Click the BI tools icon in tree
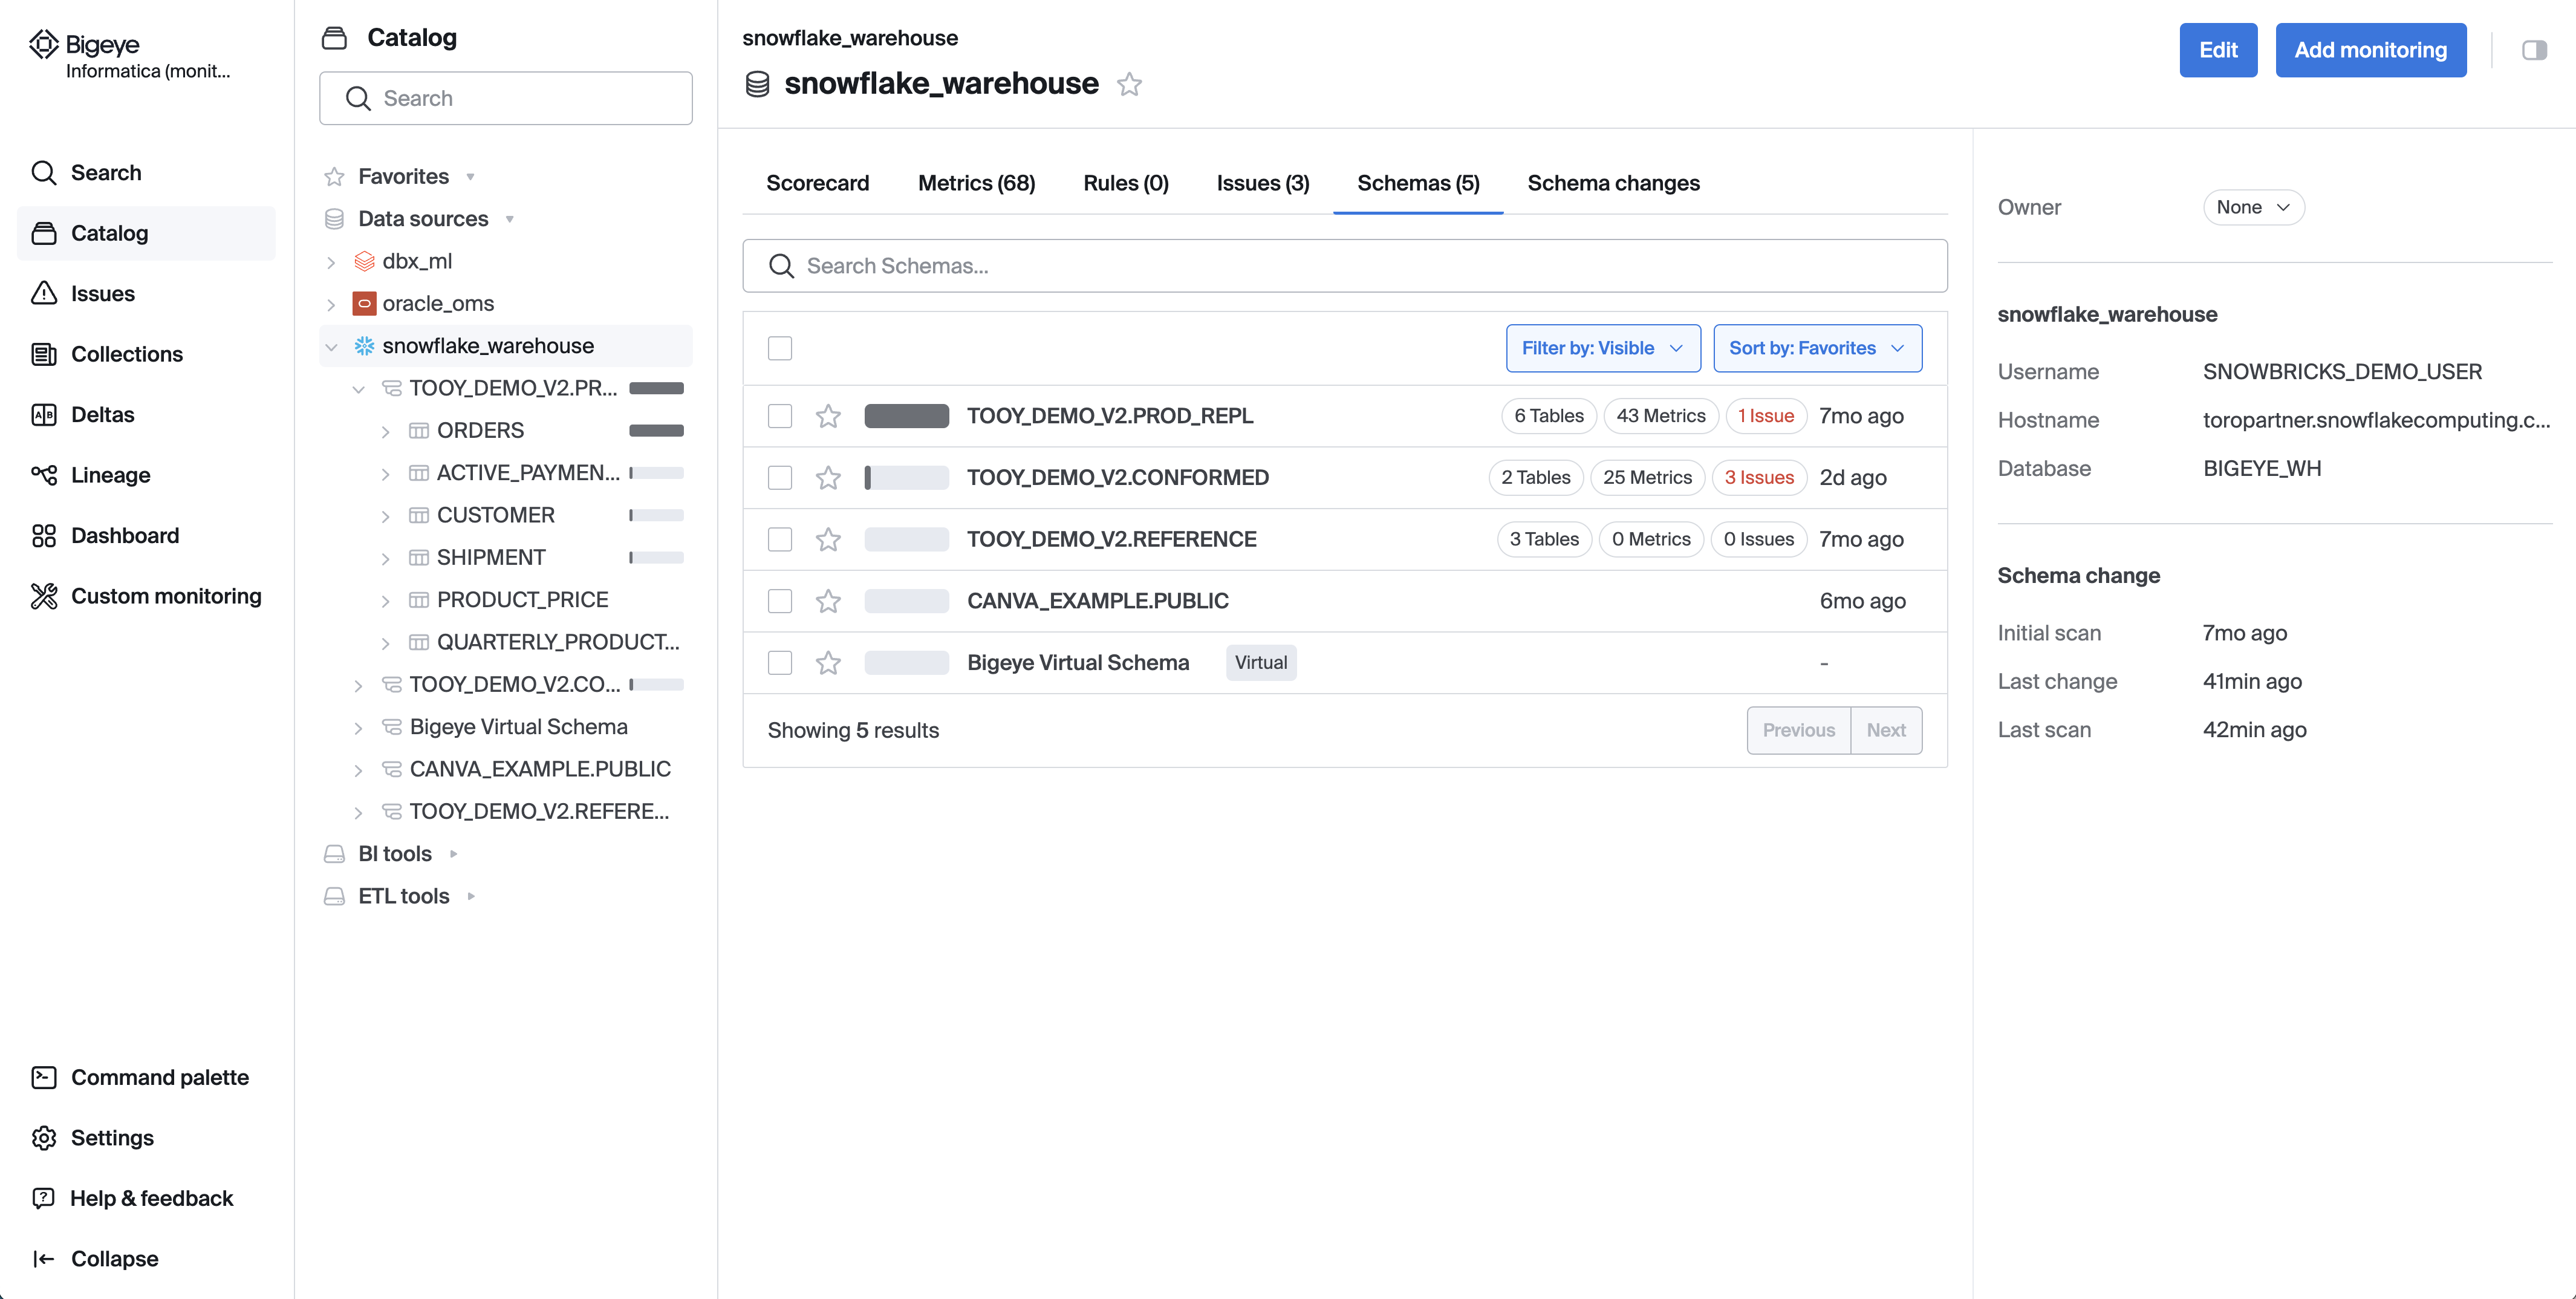This screenshot has height=1299, width=2576. pos(334,854)
